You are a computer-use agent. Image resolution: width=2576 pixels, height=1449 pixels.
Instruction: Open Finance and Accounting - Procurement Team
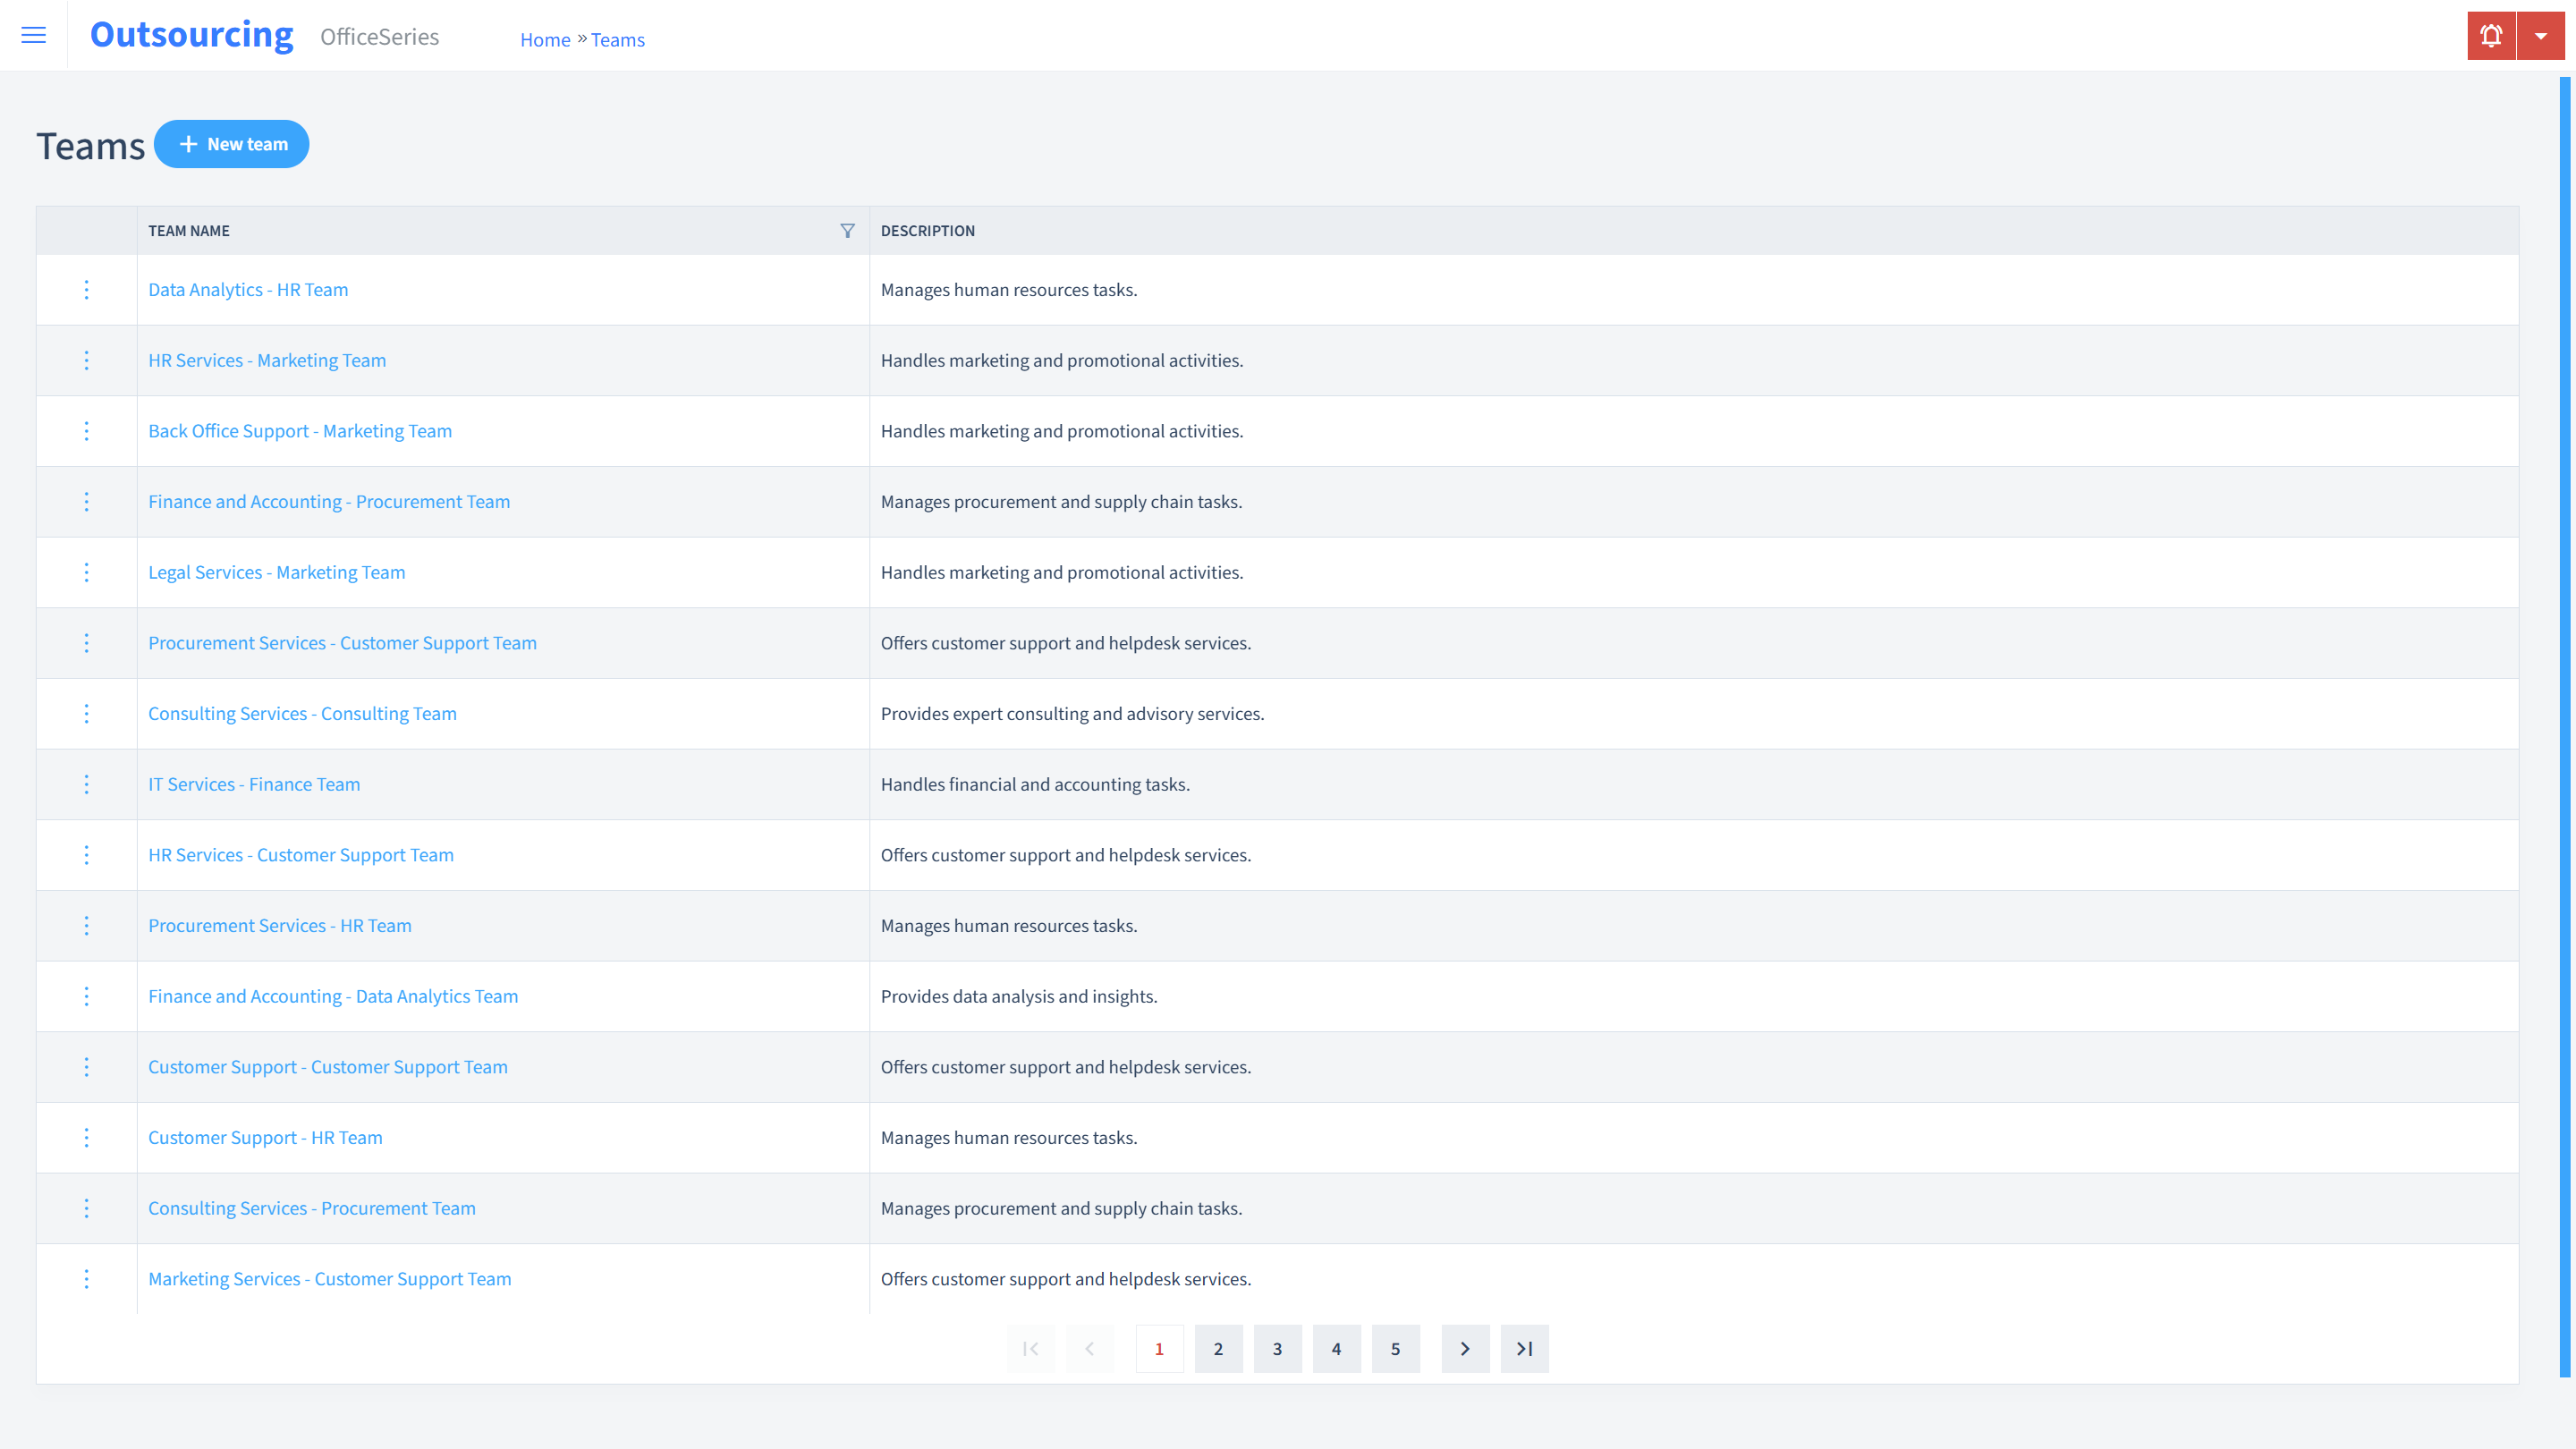[329, 501]
